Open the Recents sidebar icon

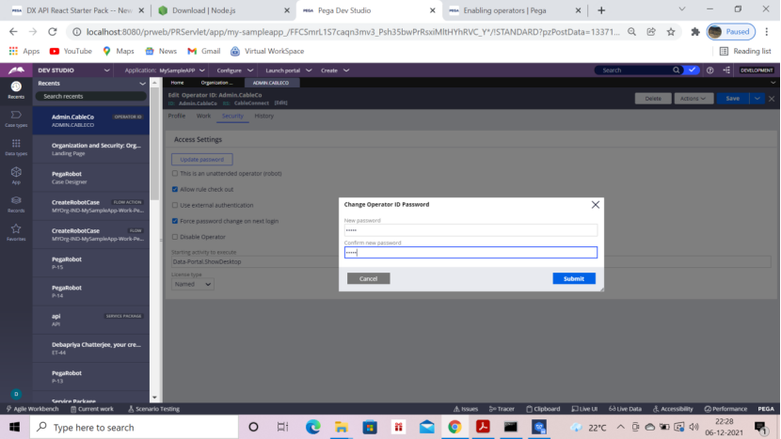coord(16,90)
